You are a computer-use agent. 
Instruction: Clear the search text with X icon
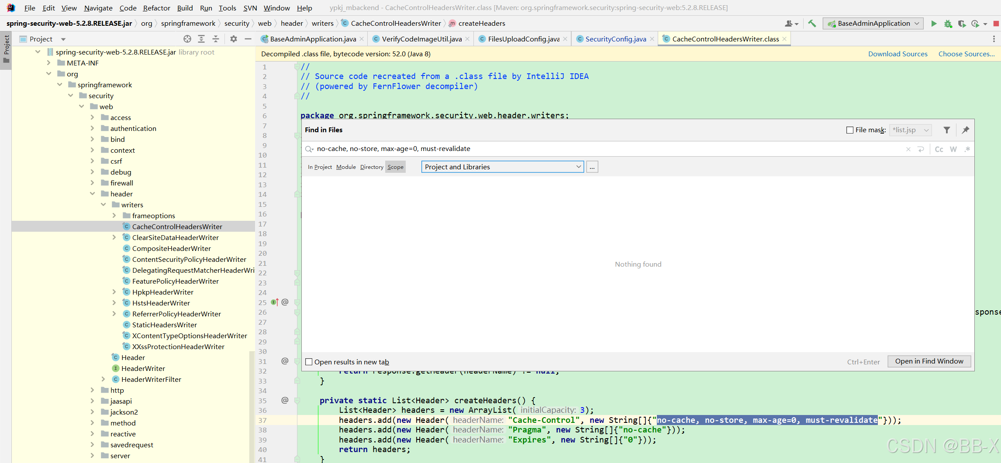[908, 149]
